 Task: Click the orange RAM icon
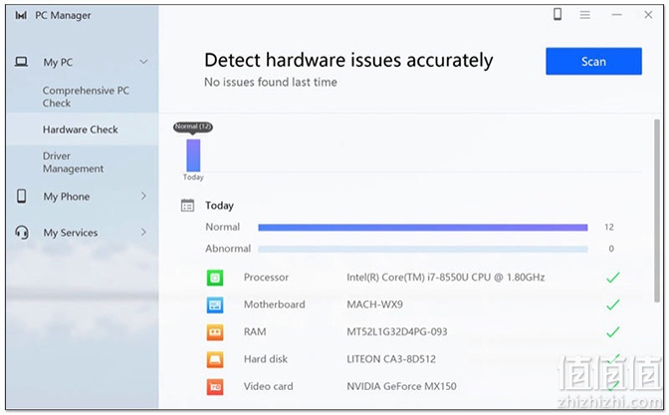click(215, 332)
